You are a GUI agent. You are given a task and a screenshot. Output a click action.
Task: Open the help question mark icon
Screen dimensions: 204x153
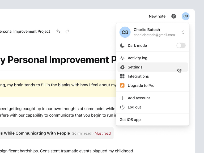pyautogui.click(x=174, y=16)
